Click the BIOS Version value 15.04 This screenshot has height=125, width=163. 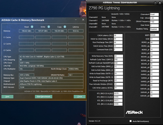click(51, 87)
